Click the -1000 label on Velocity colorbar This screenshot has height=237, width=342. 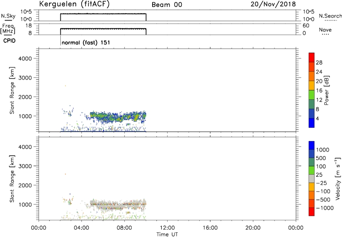(324, 208)
